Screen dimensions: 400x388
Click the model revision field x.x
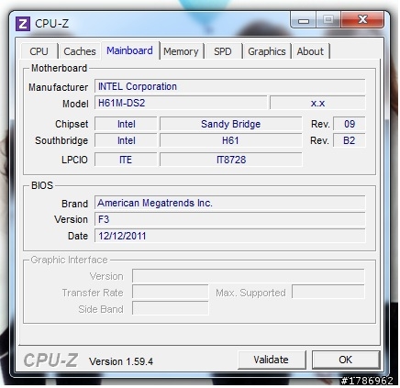(x=317, y=103)
